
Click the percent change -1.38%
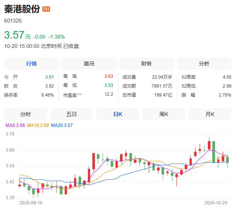tap(56, 37)
